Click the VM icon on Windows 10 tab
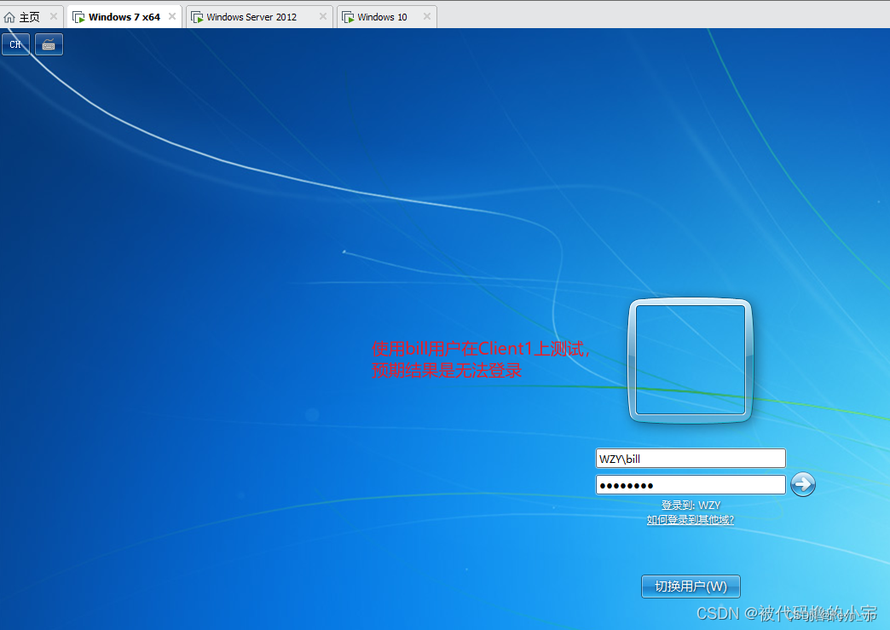The image size is (890, 630). (x=348, y=18)
